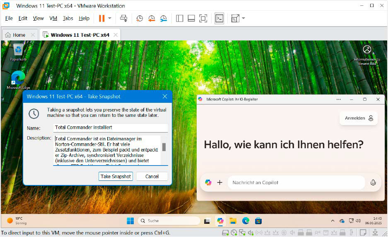Open the Help menu
The width and height of the screenshot is (388, 237).
point(84,18)
